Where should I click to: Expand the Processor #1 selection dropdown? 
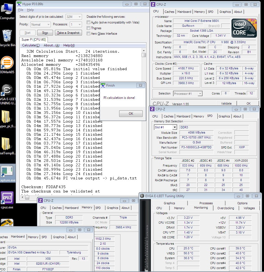188,94
